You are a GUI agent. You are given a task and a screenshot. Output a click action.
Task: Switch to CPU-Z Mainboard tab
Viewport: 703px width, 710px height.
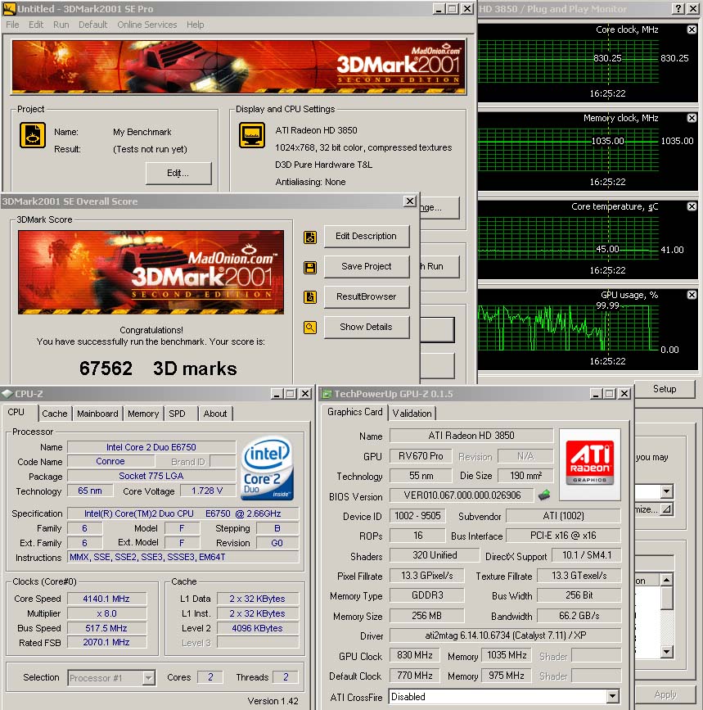click(x=97, y=414)
